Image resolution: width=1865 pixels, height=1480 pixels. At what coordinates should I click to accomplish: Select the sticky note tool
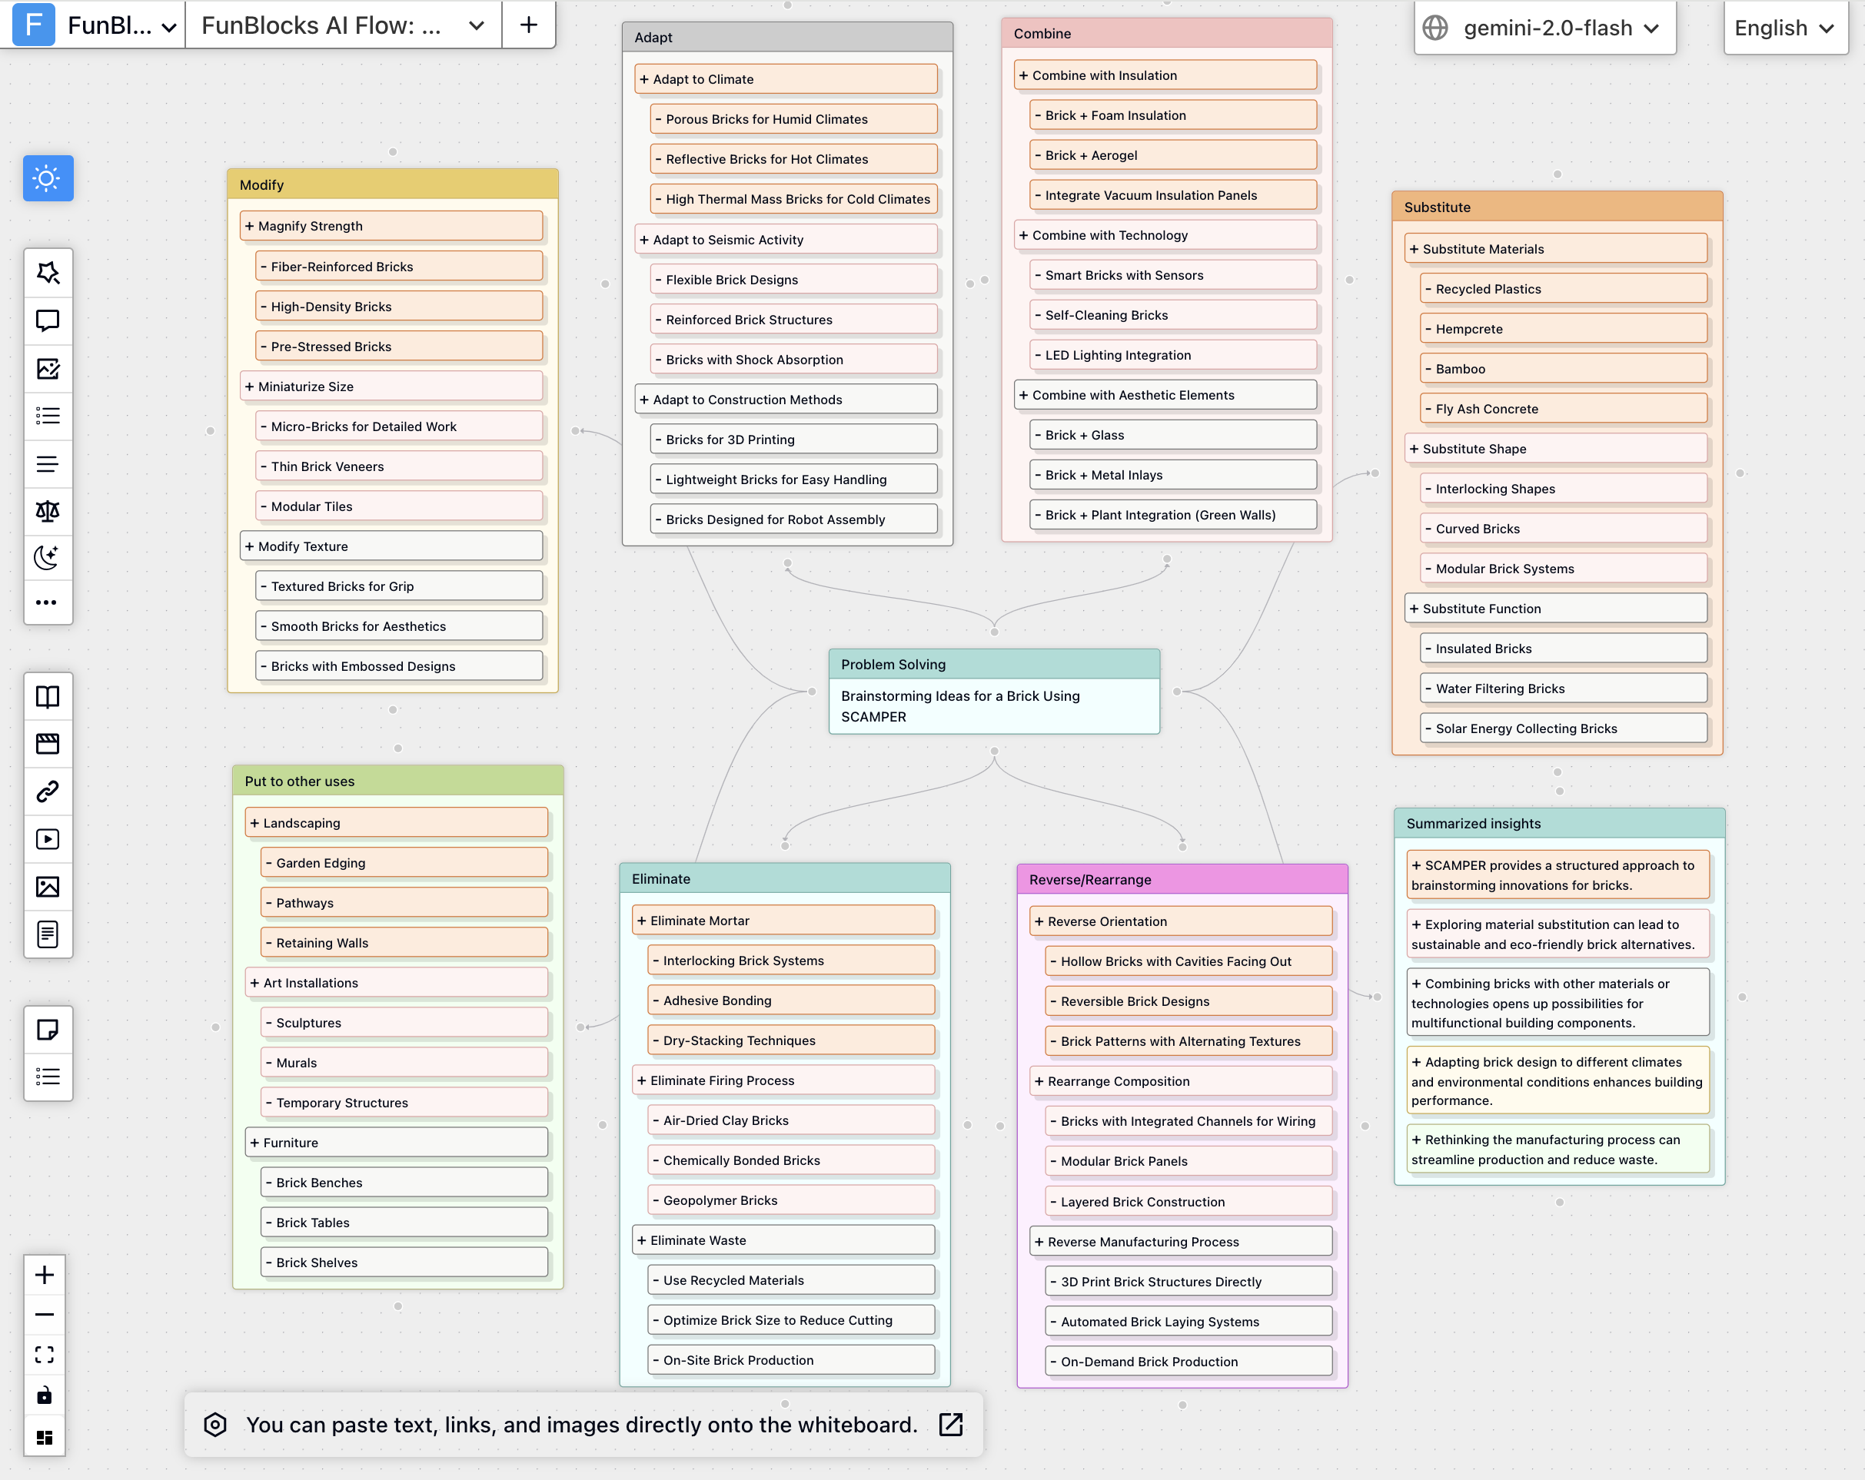tap(48, 1029)
